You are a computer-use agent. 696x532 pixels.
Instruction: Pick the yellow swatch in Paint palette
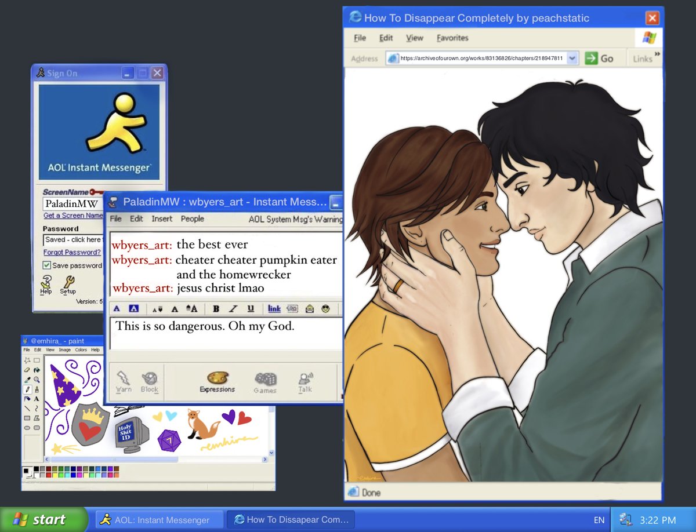pyautogui.click(x=55, y=475)
